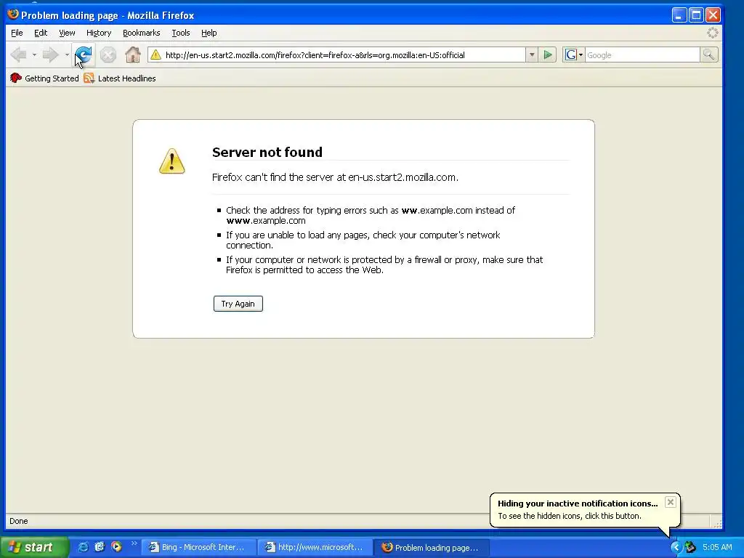744x558 pixels.
Task: Click the yellow warning triangle on error page
Action: coord(171,161)
